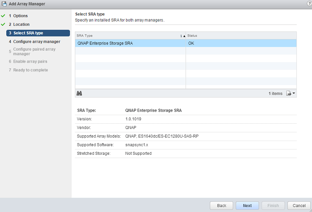Click the help question mark icon
This screenshot has width=312, height=212.
308,4
